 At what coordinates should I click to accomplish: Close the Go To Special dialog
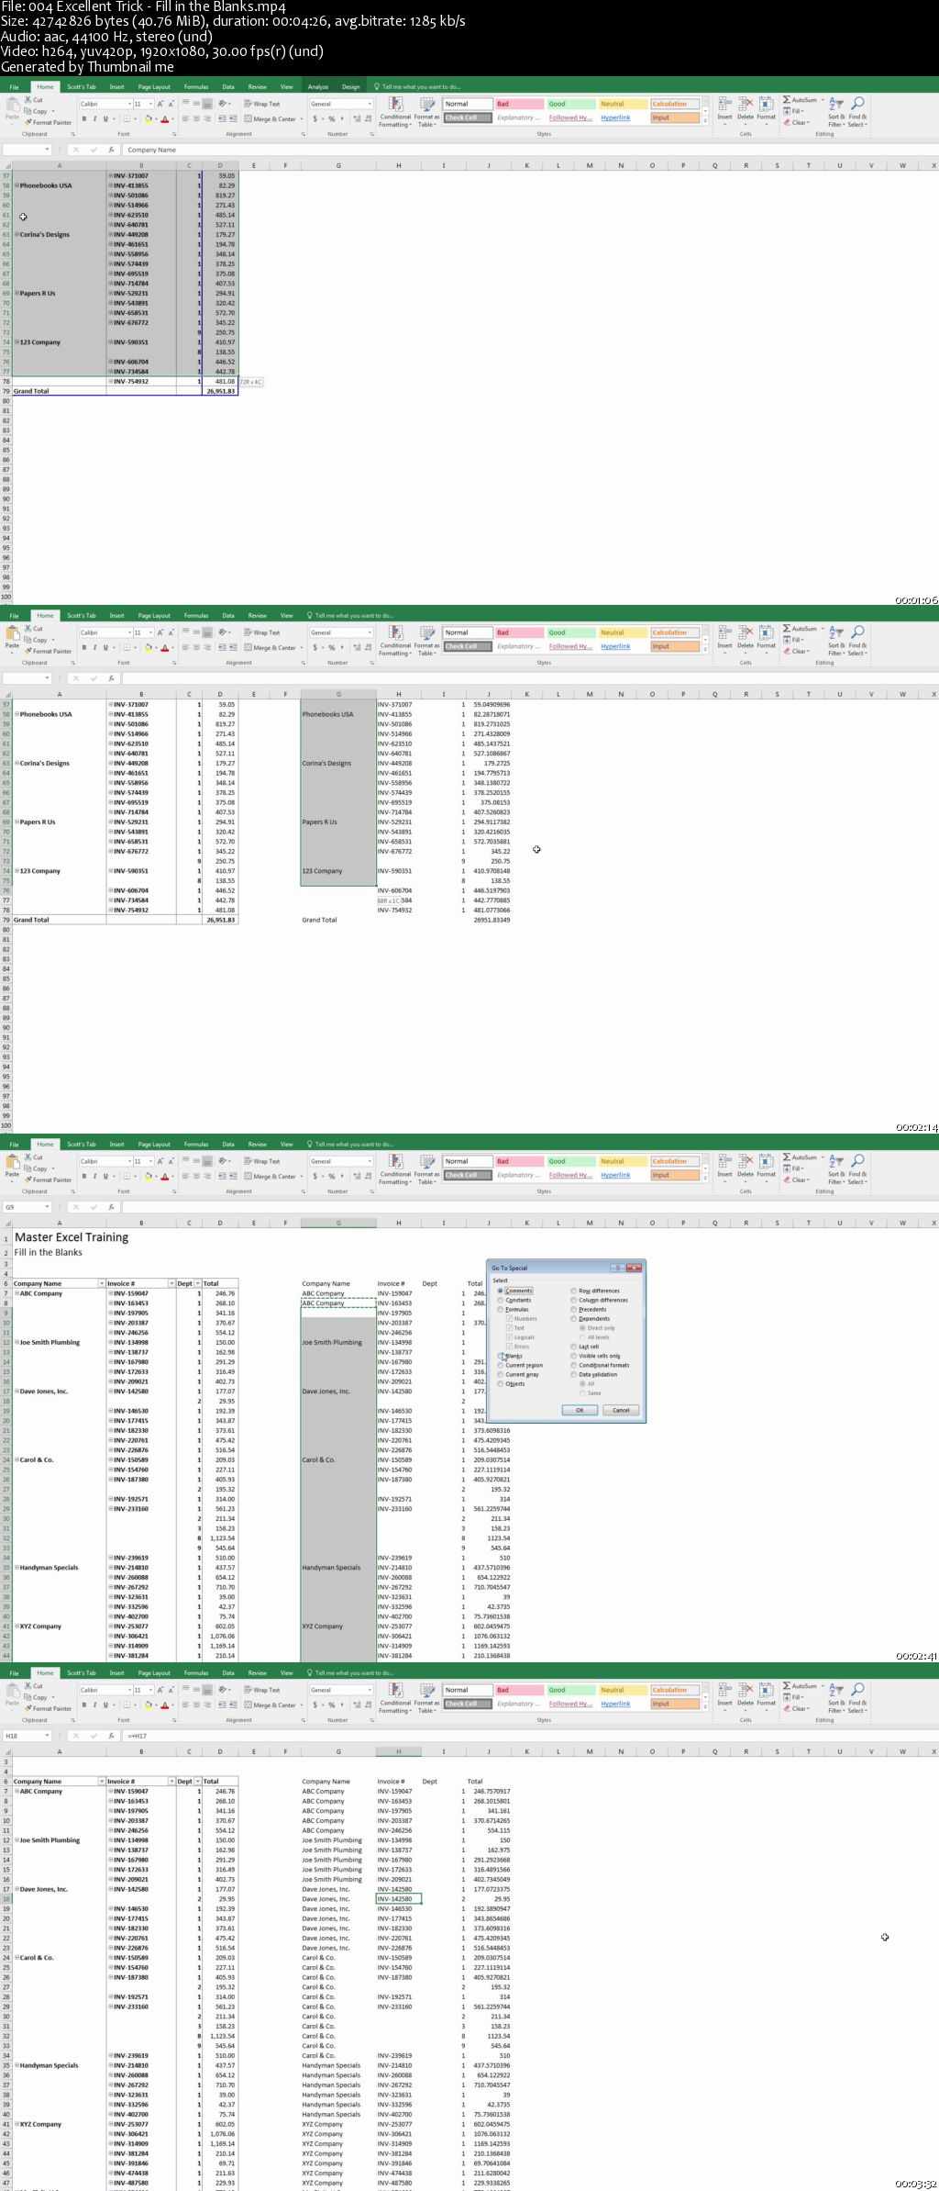634,1268
